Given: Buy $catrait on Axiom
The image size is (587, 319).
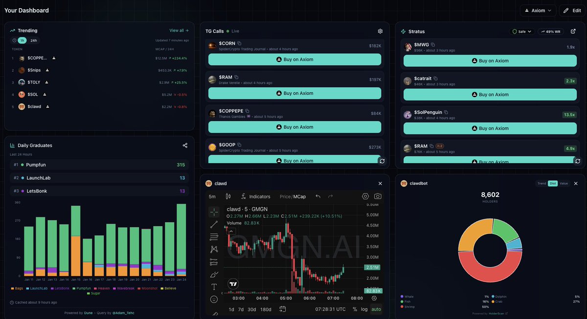Looking at the screenshot, I should click(490, 95).
